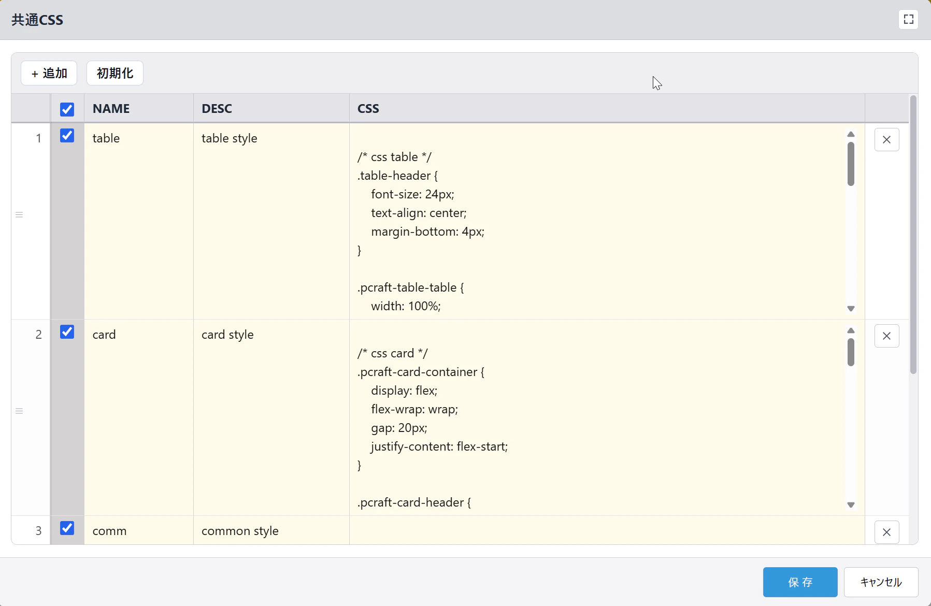Dismiss dialog with キャンセル button

pyautogui.click(x=881, y=582)
